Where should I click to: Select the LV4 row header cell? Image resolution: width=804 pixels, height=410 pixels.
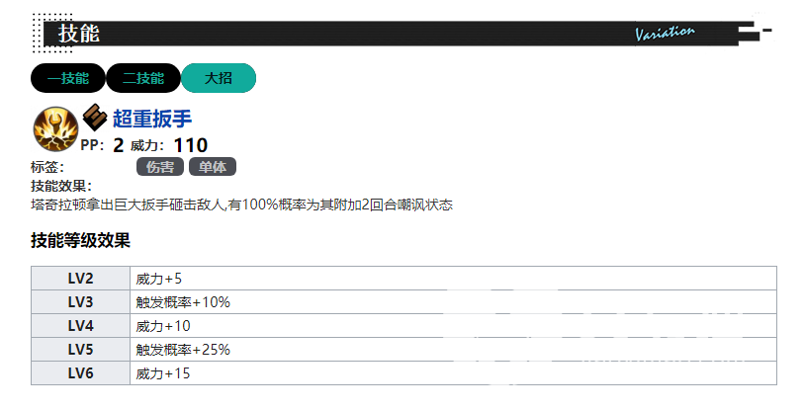tap(80, 326)
